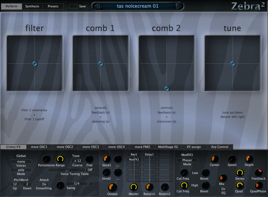The image size is (268, 197).
Task: Click the Portamento knob
Action: point(47,159)
